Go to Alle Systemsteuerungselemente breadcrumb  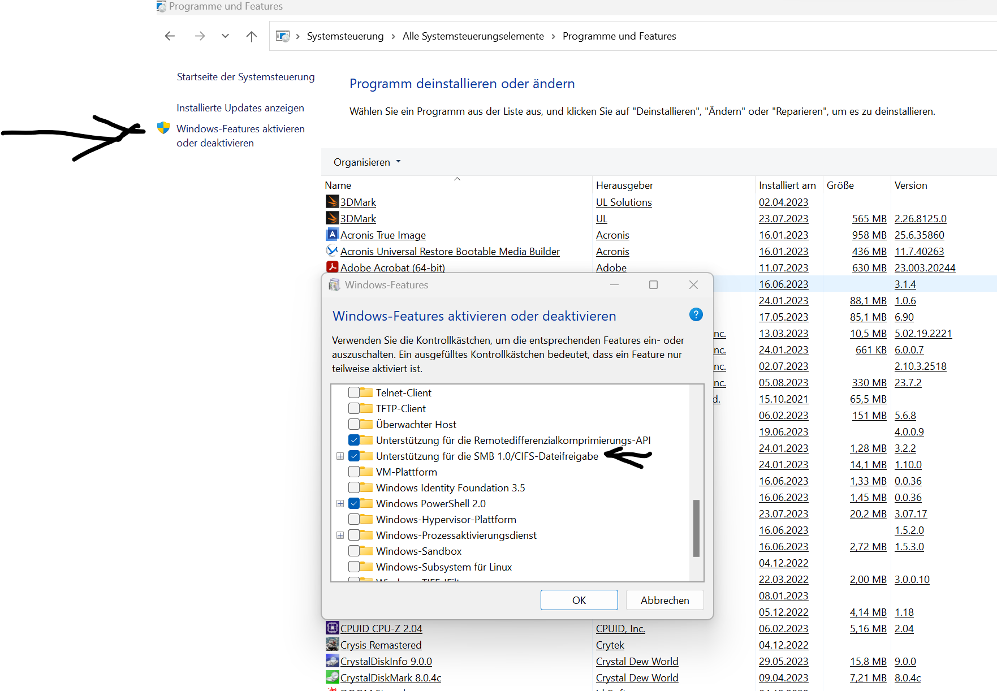473,36
